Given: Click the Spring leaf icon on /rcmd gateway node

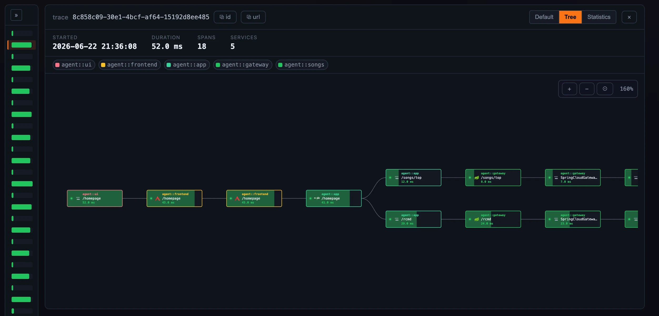Looking at the screenshot, I should coord(477,219).
